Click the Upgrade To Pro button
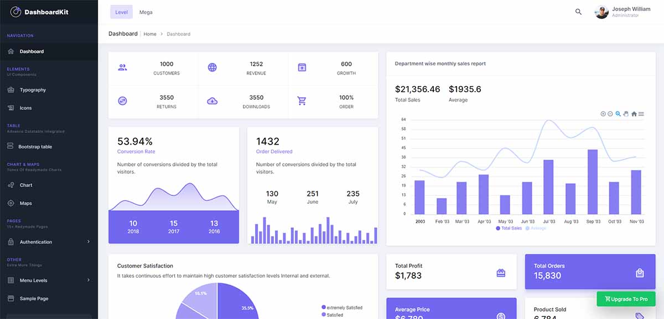664x319 pixels. (x=626, y=299)
